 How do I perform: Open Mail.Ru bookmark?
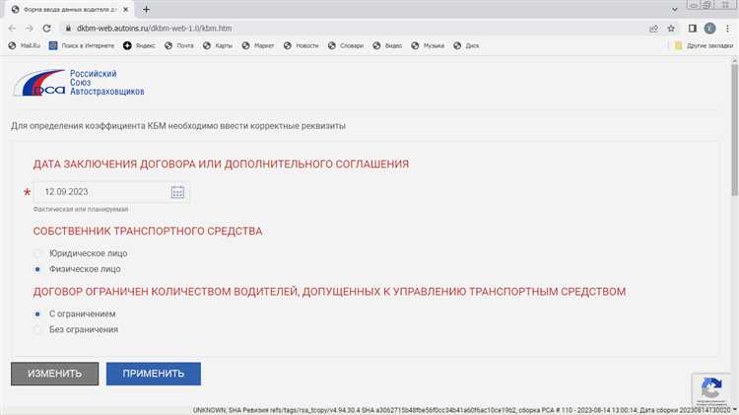[x=25, y=45]
